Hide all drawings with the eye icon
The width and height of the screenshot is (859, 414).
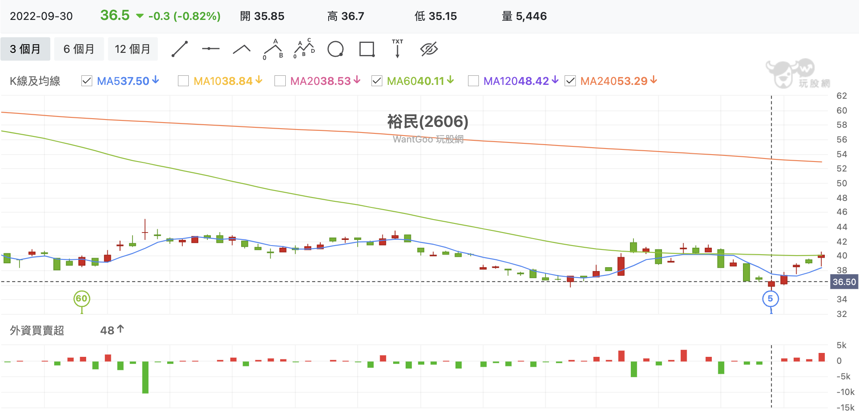(x=428, y=49)
